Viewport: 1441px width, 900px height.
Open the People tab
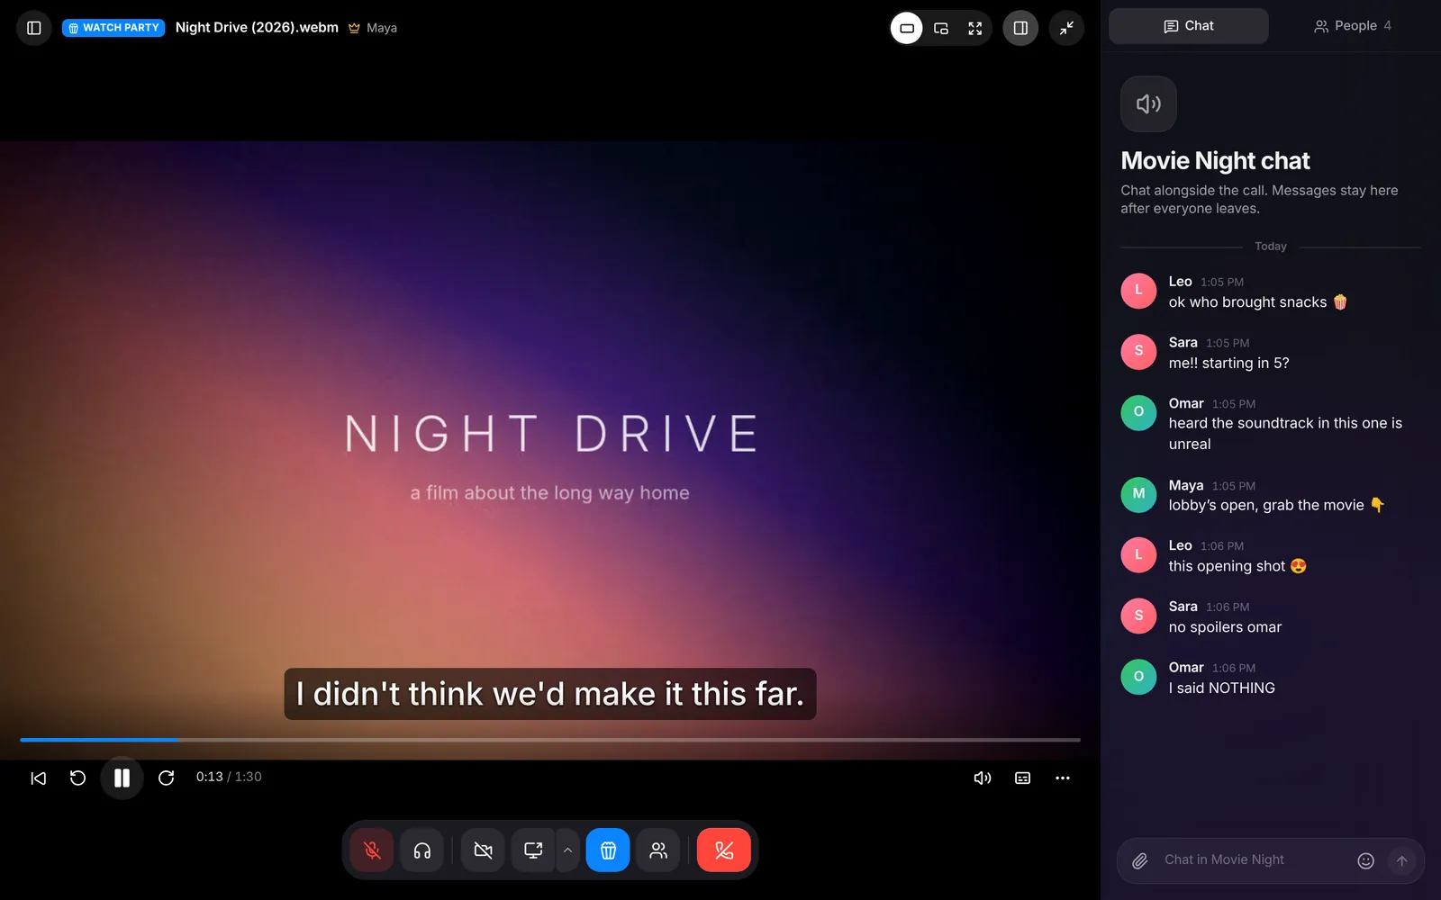pos(1352,26)
